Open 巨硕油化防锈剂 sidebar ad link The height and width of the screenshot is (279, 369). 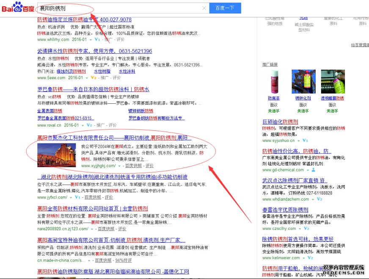click(280, 122)
